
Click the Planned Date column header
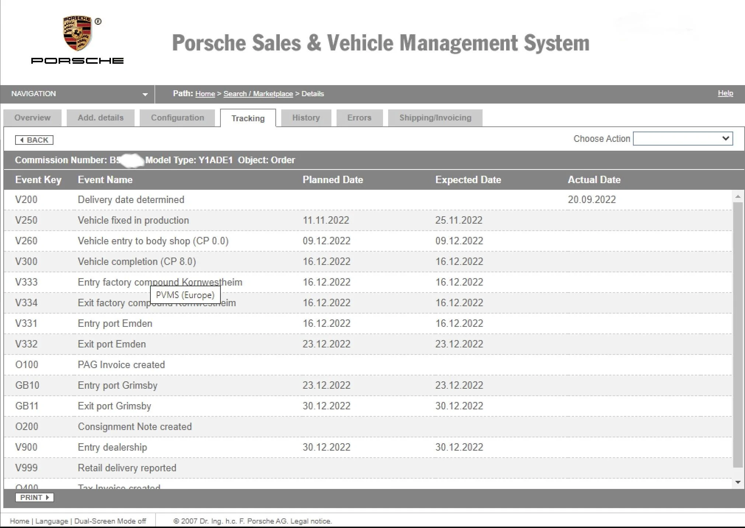point(333,180)
